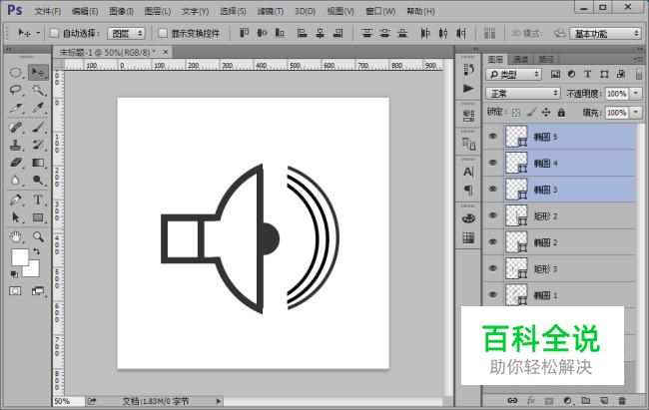The width and height of the screenshot is (649, 410).
Task: Create new fill or adjustment layer
Action: point(568,400)
